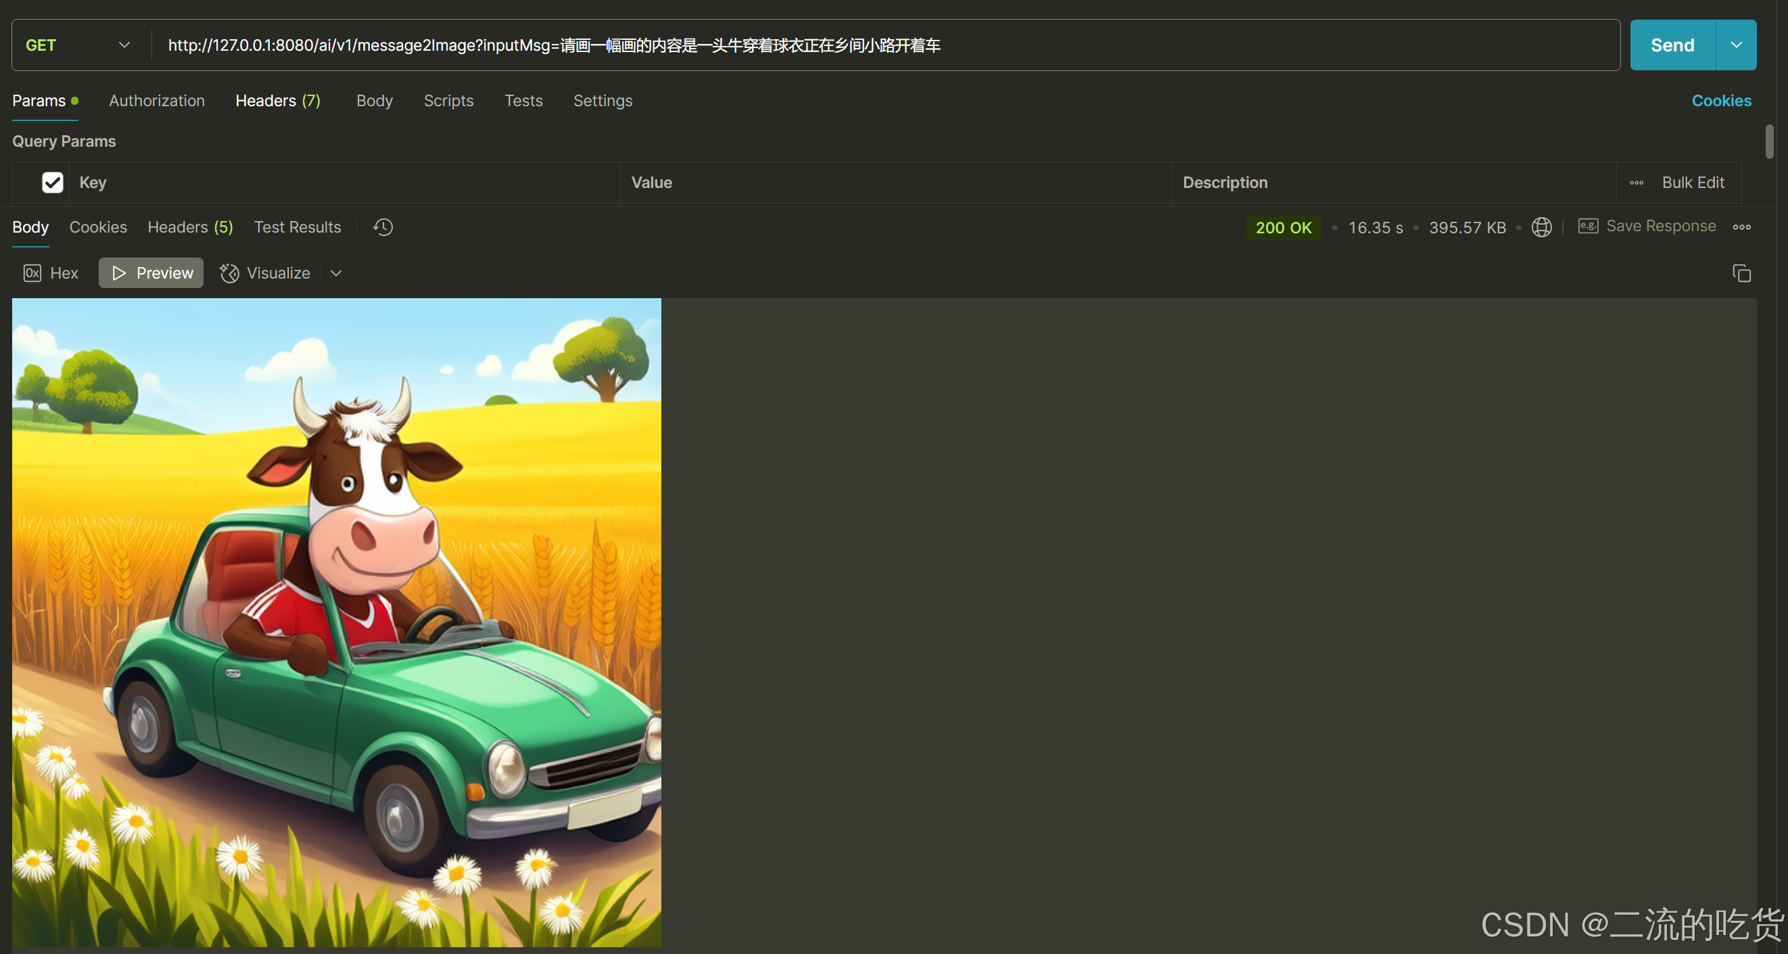
Task: Open request Headers (7) tab
Action: coord(278,101)
